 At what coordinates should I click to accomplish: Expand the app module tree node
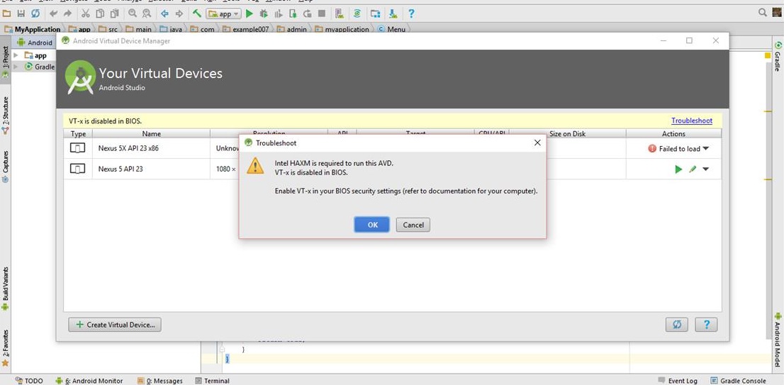click(16, 55)
